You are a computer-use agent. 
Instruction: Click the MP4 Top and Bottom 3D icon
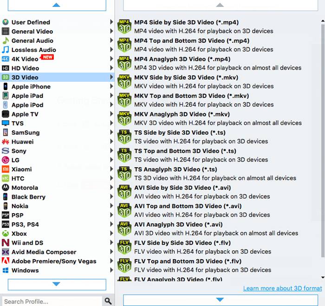124,45
